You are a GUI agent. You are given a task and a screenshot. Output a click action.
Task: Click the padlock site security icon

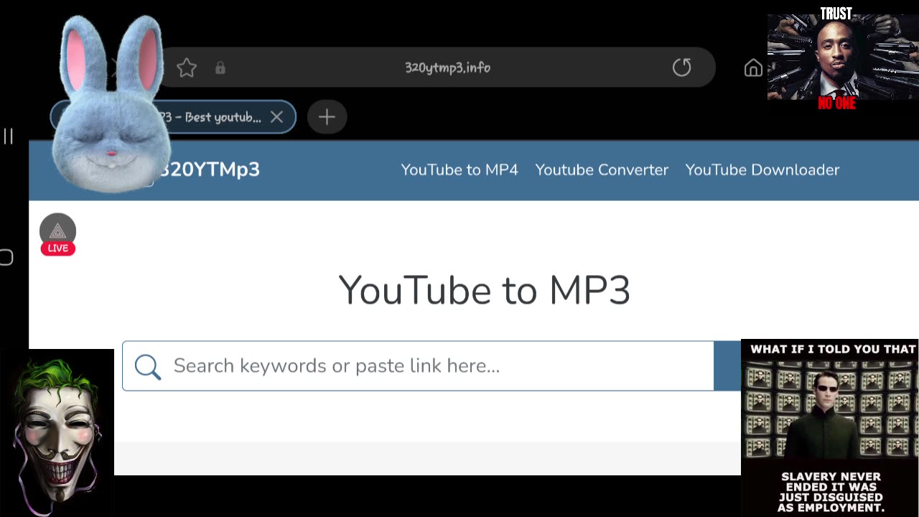220,67
